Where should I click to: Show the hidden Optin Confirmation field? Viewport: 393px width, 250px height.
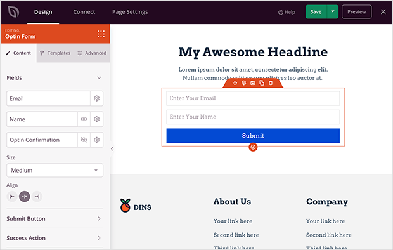click(x=84, y=140)
